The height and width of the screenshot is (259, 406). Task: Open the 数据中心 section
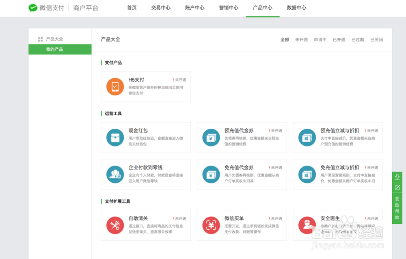coord(296,8)
